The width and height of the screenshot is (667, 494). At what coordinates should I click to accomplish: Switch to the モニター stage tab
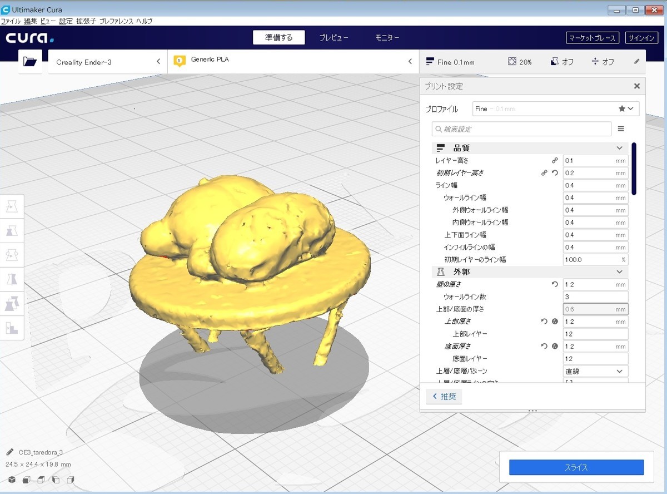click(x=387, y=38)
